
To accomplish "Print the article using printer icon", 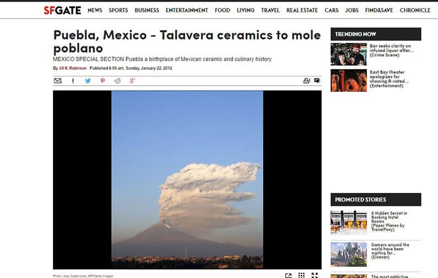I will [x=306, y=81].
